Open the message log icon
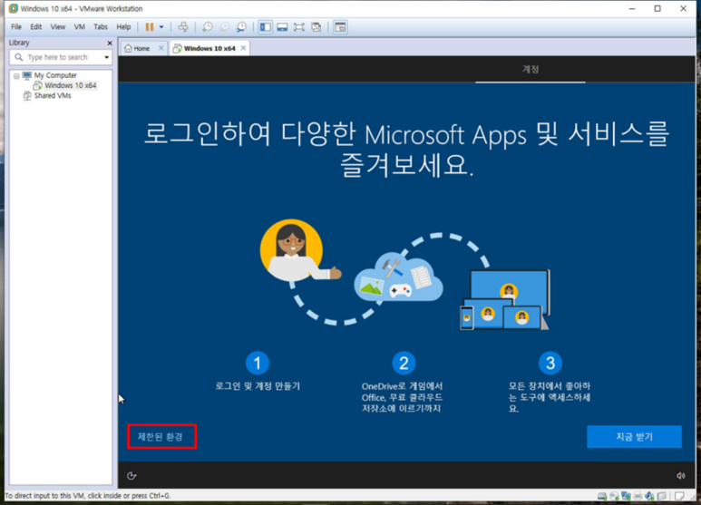 point(679,496)
